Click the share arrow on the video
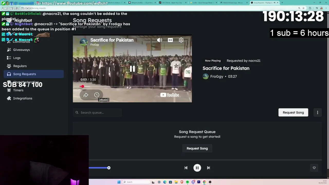 click(x=86, y=95)
